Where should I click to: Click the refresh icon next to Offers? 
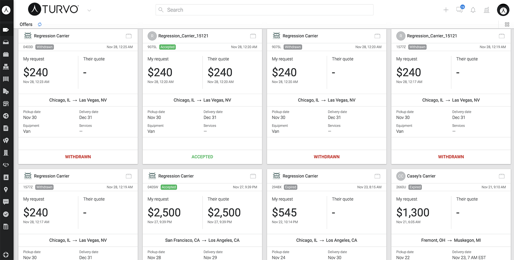pyautogui.click(x=40, y=24)
